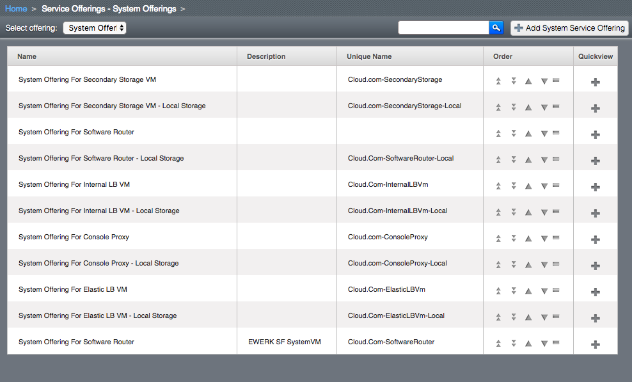Open quickview for Cloud.Com-InternalLBVm-Local row

coord(596,213)
